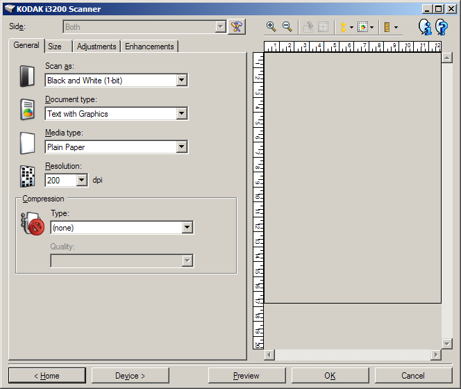Click the Document type page icon
Image resolution: width=461 pixels, height=389 pixels.
pos(28,110)
